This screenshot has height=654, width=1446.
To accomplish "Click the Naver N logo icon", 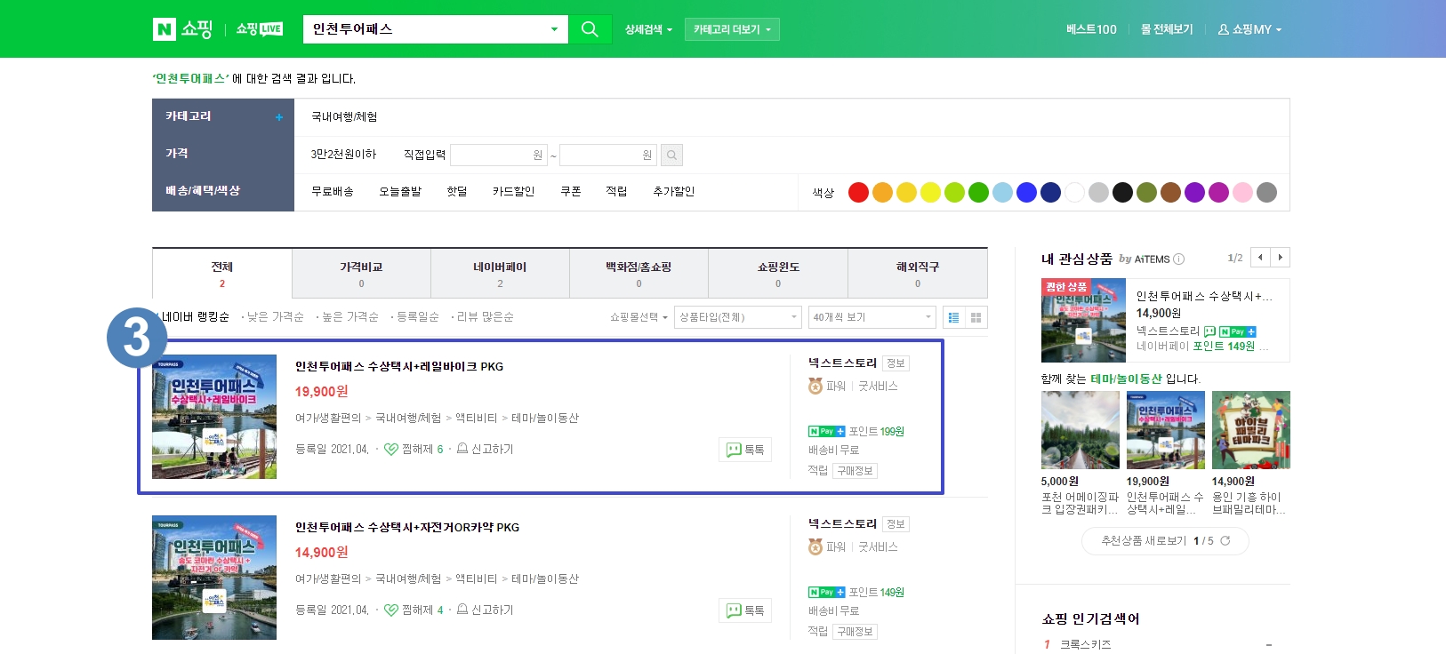I will [165, 29].
